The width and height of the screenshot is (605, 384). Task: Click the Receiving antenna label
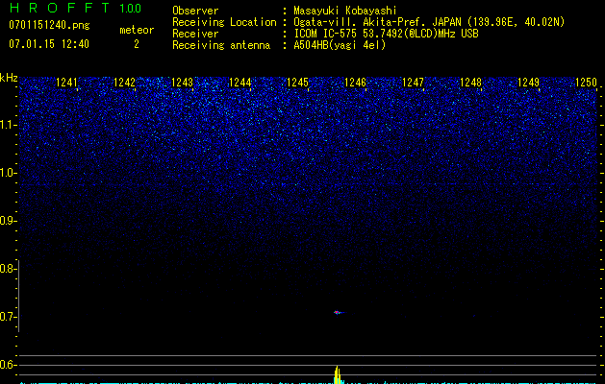[221, 45]
